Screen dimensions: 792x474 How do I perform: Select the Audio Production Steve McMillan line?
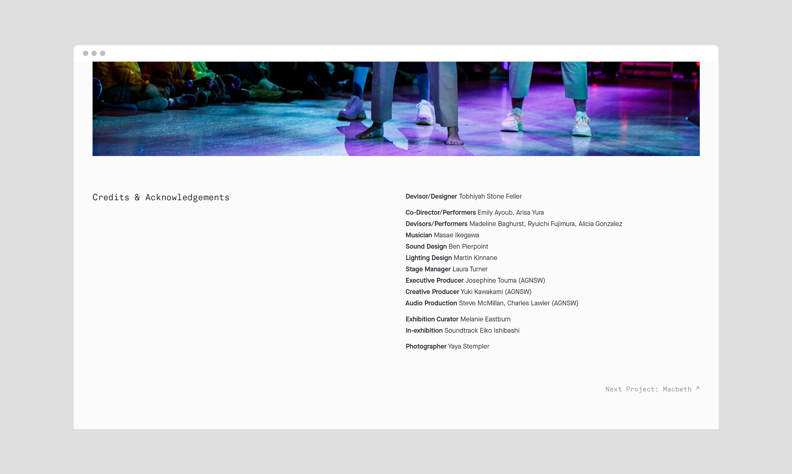(x=492, y=303)
